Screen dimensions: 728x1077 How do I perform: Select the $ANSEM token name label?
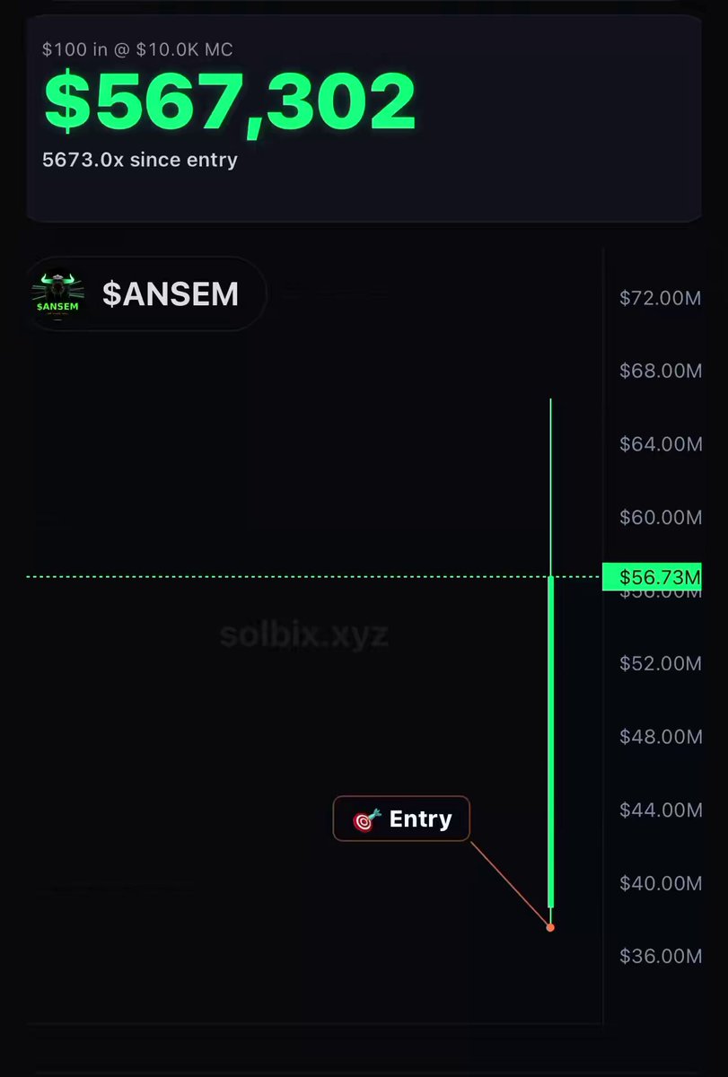point(171,294)
